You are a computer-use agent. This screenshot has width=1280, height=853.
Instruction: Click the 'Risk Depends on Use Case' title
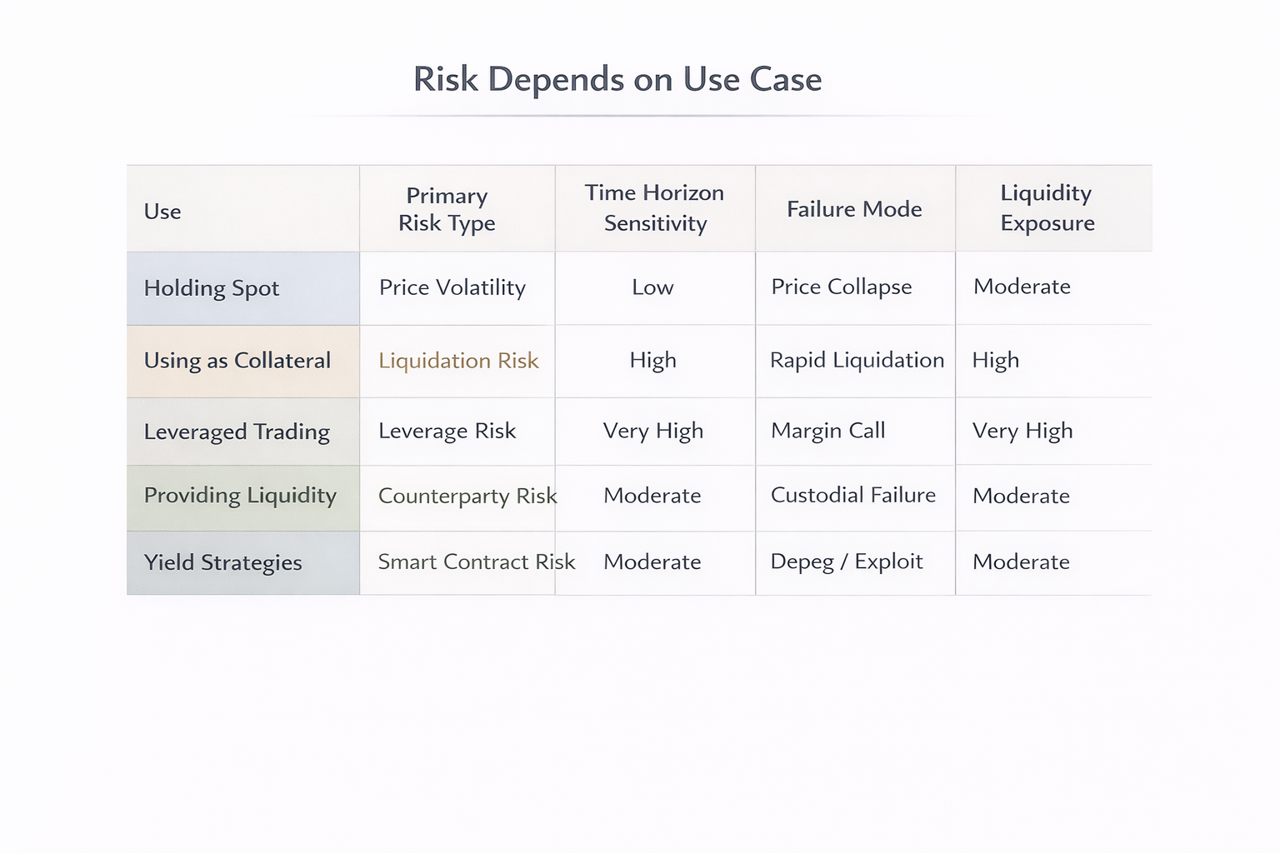coord(617,80)
